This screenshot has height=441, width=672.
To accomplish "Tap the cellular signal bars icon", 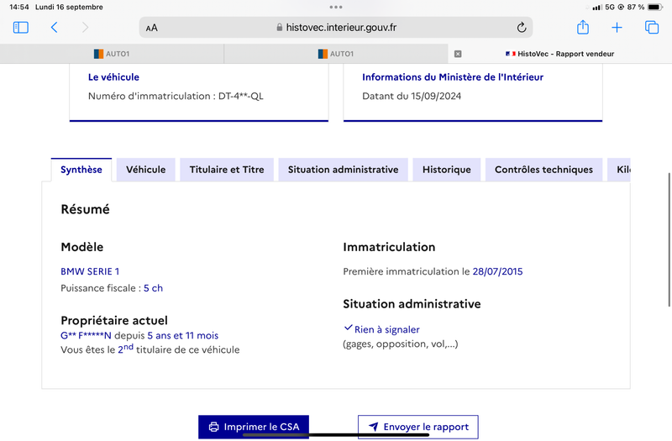I will tap(596, 7).
